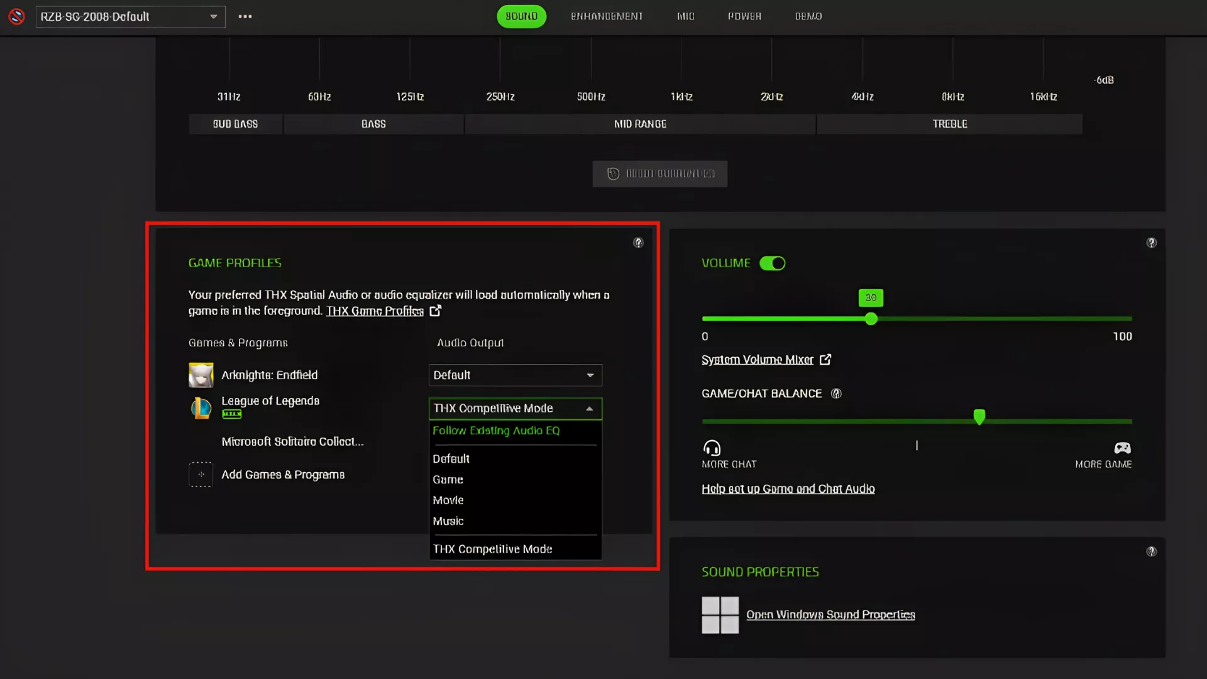This screenshot has width=1207, height=679.
Task: Open Volume panel help question mark
Action: (x=1151, y=243)
